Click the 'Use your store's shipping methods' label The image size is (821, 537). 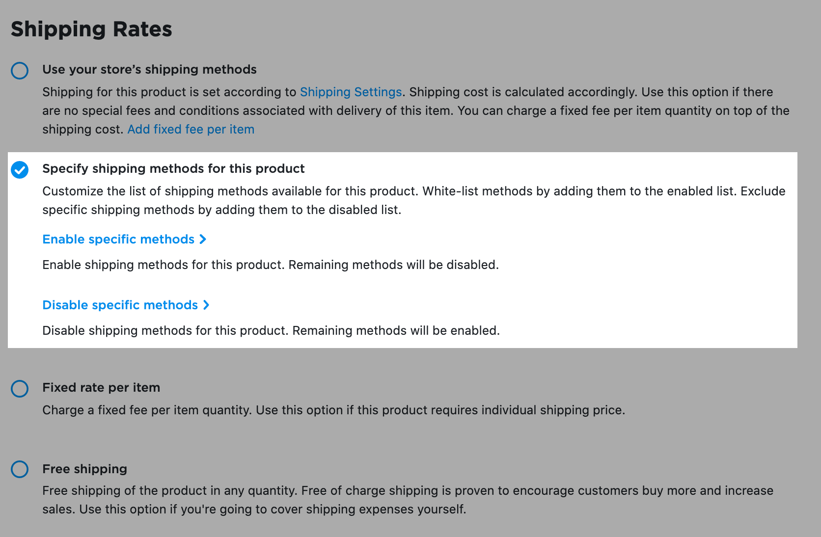click(149, 70)
